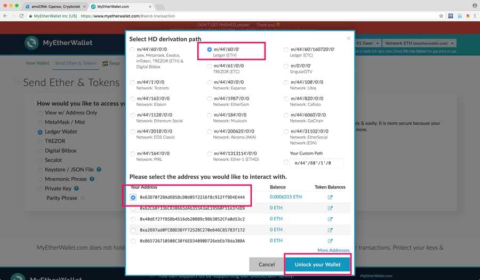This screenshot has width=480, height=280.
Task: Open the Send Ether & Tokens tab
Action: pos(76,63)
